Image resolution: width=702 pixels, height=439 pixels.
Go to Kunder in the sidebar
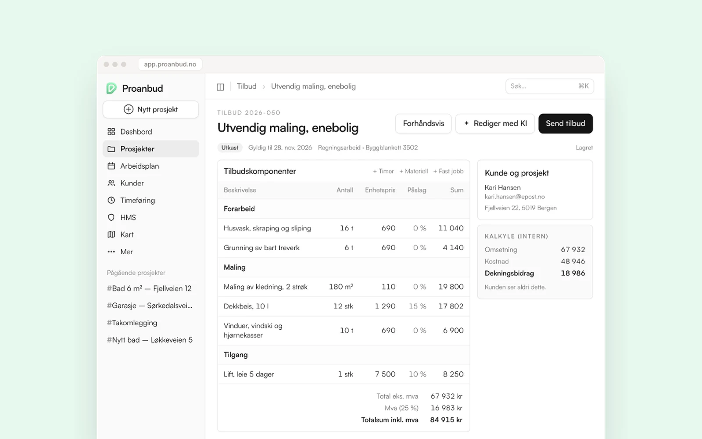[x=150, y=183]
